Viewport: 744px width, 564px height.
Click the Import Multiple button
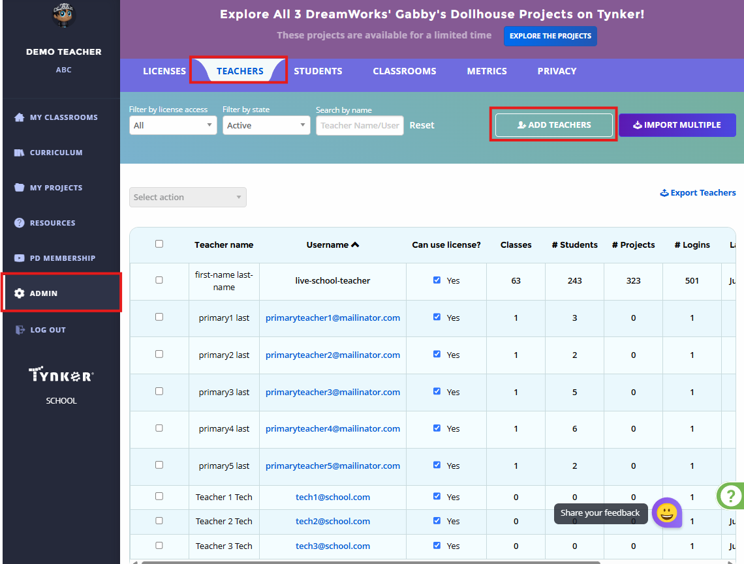(677, 125)
